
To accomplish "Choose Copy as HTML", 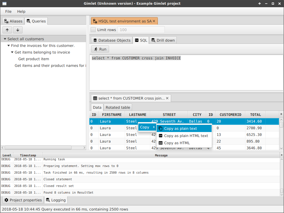I will tap(184, 143).
